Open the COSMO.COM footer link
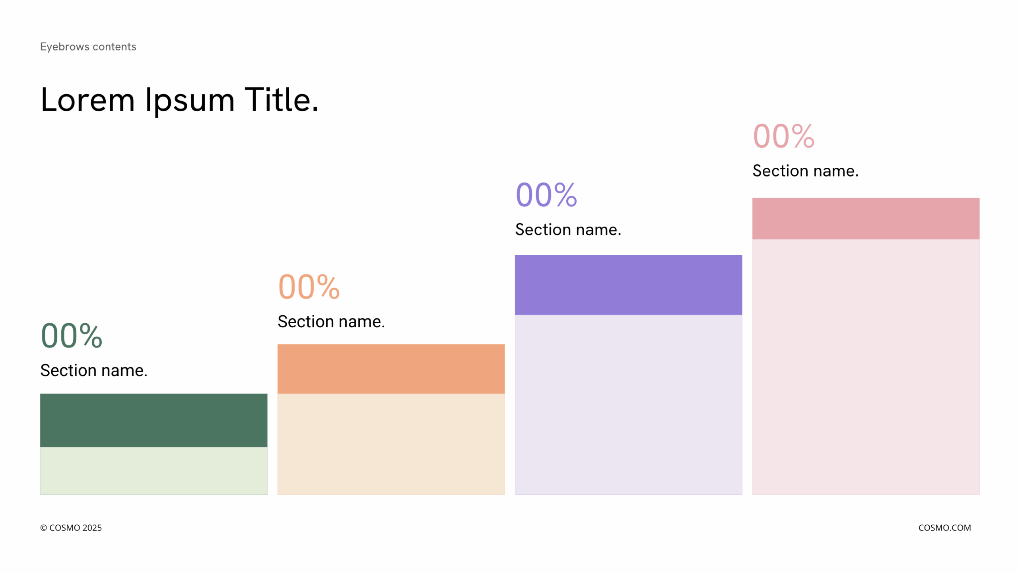 pyautogui.click(x=944, y=528)
